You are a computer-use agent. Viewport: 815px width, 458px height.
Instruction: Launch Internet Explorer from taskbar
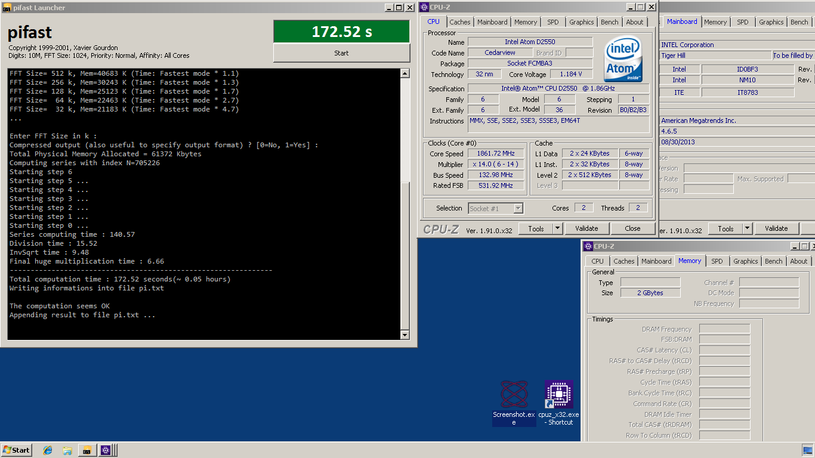click(48, 450)
